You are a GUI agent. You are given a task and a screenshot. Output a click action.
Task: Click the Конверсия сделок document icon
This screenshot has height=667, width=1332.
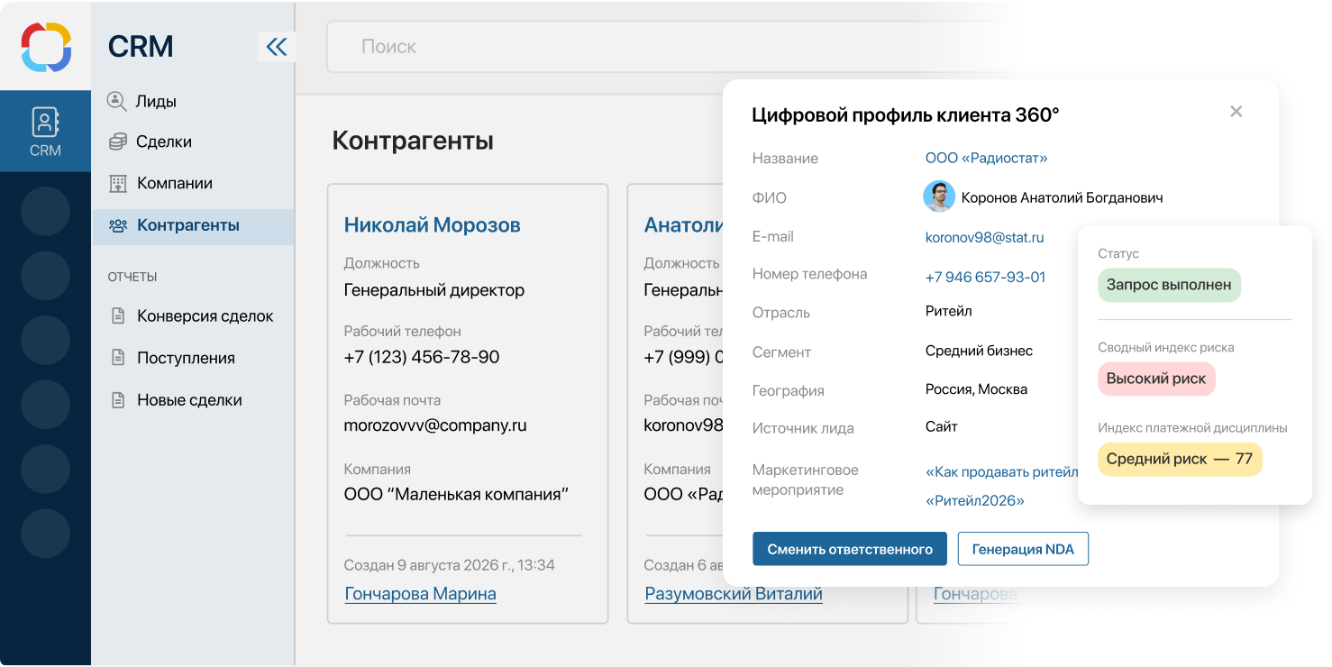pyautogui.click(x=117, y=316)
